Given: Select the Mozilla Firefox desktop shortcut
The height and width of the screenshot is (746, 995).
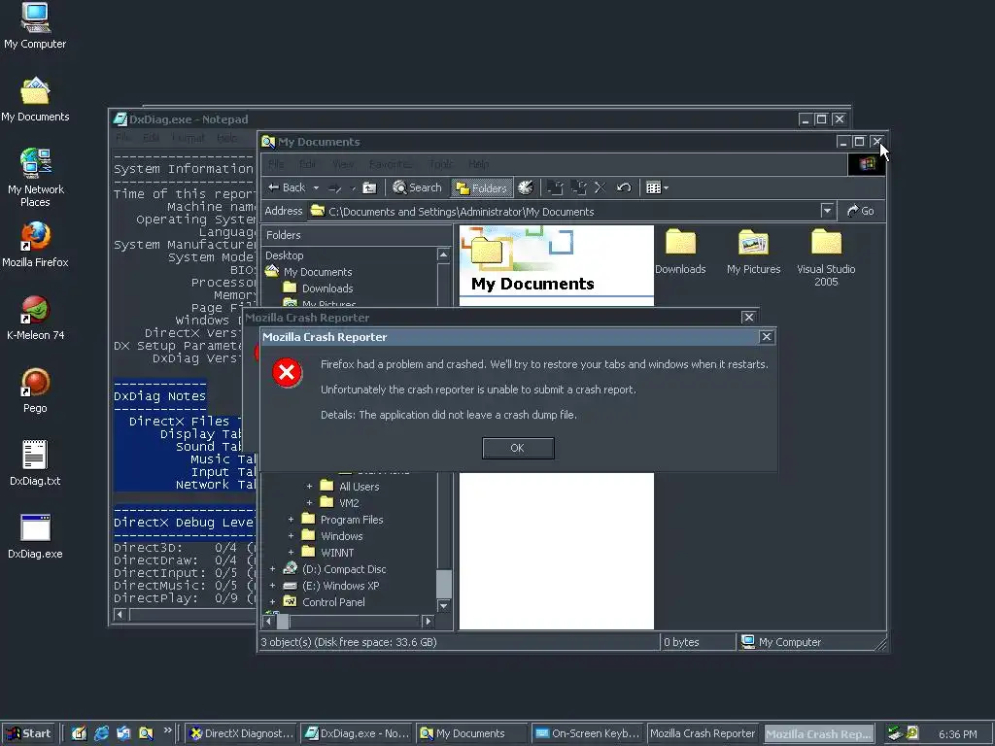Looking at the screenshot, I should point(35,244).
